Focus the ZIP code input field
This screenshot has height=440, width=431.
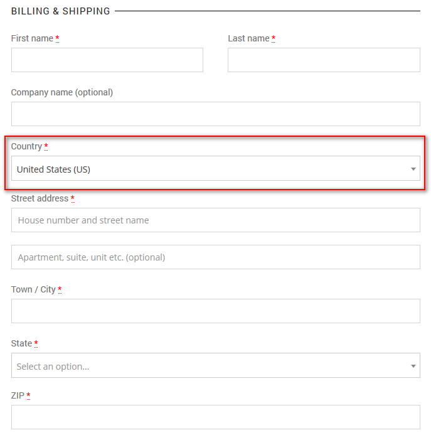(x=215, y=417)
